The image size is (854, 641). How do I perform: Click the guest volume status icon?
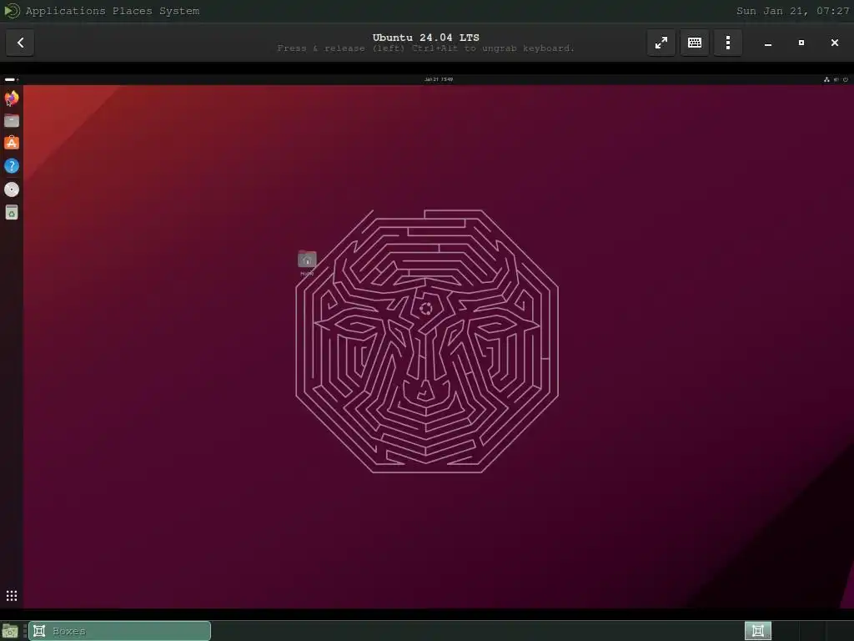(836, 79)
